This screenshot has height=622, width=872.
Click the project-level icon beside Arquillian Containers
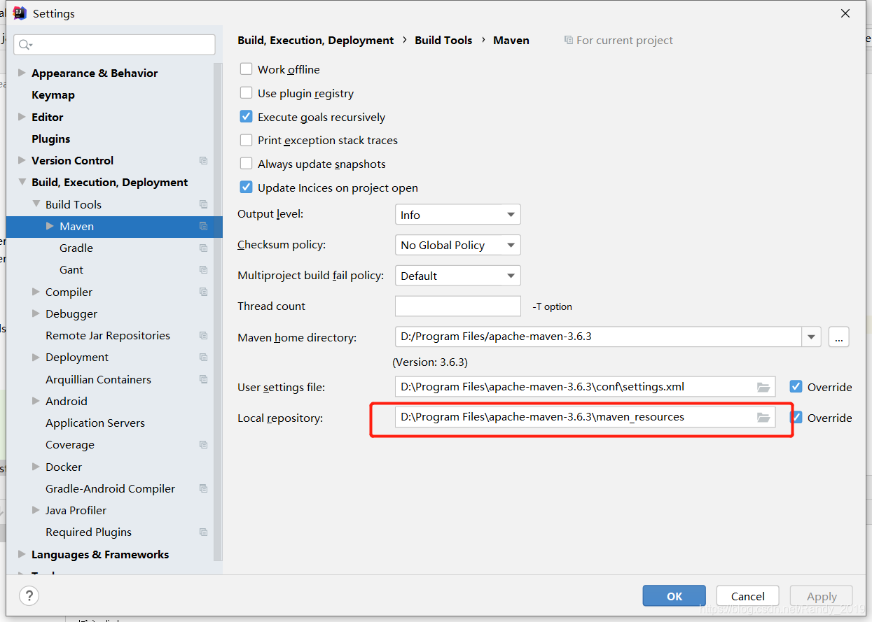(203, 379)
